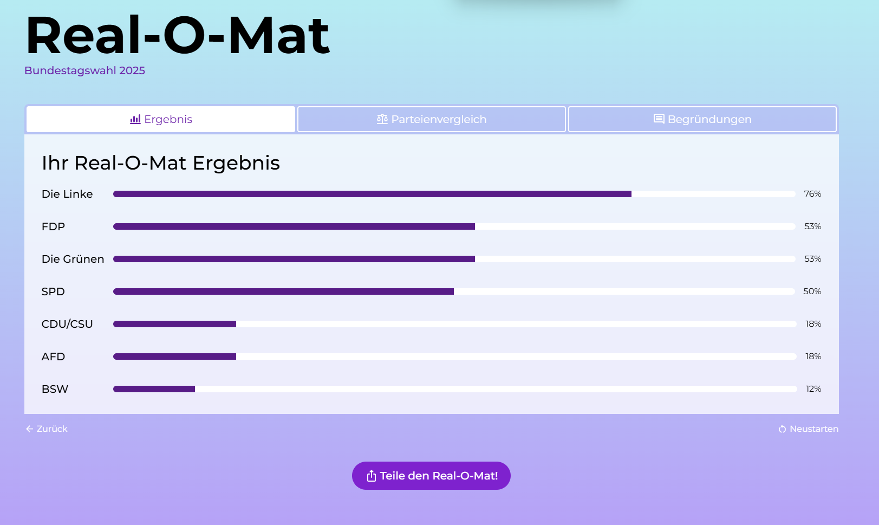Select the Ergebnis tab
Image resolution: width=879 pixels, height=525 pixels.
161,119
